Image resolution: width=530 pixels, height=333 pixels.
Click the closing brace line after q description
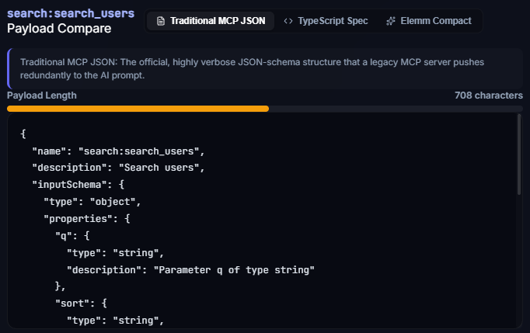(60, 286)
